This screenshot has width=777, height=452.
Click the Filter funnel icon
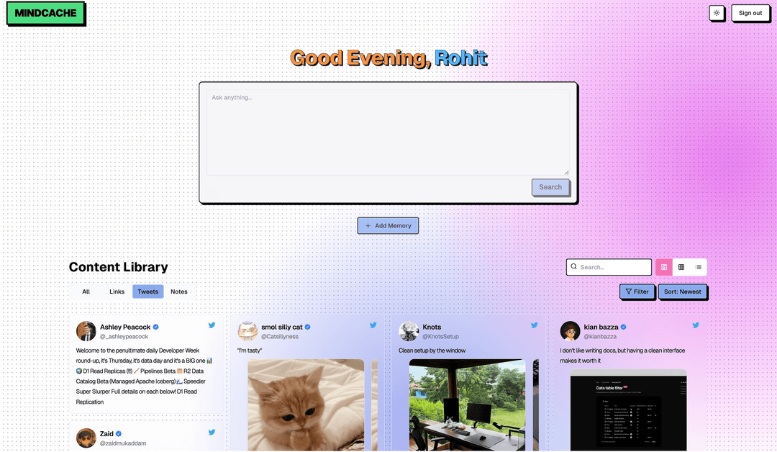[x=628, y=291]
